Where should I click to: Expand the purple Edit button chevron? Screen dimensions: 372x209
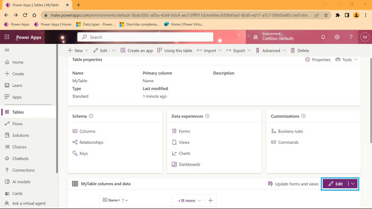(x=353, y=184)
